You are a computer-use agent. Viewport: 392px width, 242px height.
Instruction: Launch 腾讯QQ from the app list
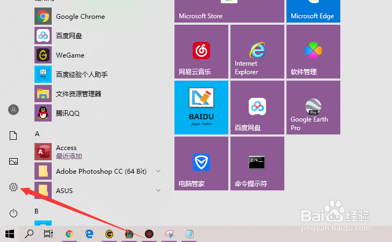pyautogui.click(x=97, y=113)
